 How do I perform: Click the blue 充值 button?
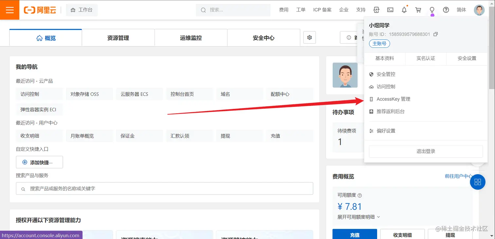[355, 235]
